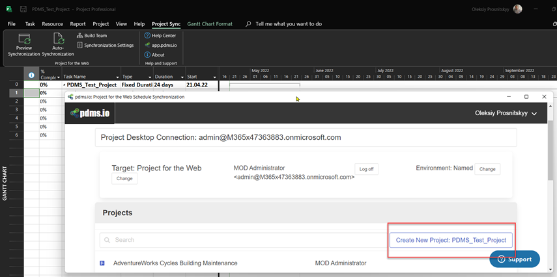Image resolution: width=557 pixels, height=277 pixels.
Task: Open the Gantt Chart Format tab
Action: coord(210,24)
